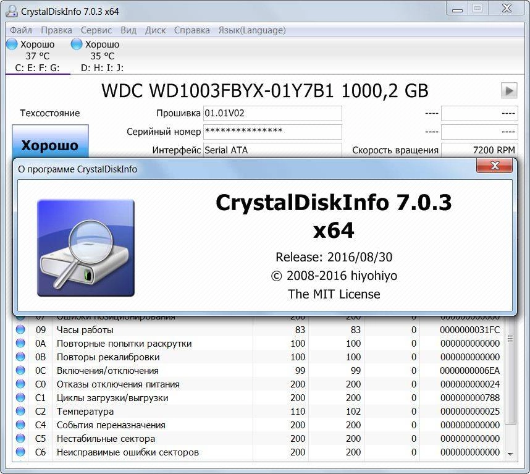This screenshot has height=474, width=530.
Task: Minimize the CrystalDiskInfo main window
Action: 457,9
